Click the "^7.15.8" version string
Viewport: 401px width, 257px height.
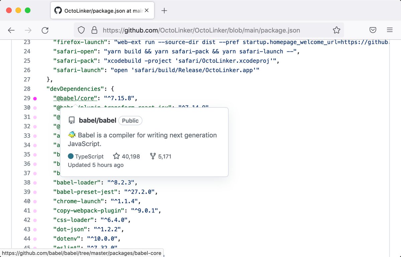[x=119, y=98]
